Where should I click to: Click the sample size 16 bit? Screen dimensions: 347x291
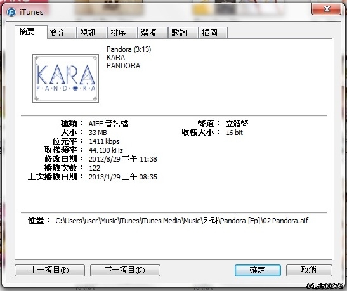tap(235, 133)
